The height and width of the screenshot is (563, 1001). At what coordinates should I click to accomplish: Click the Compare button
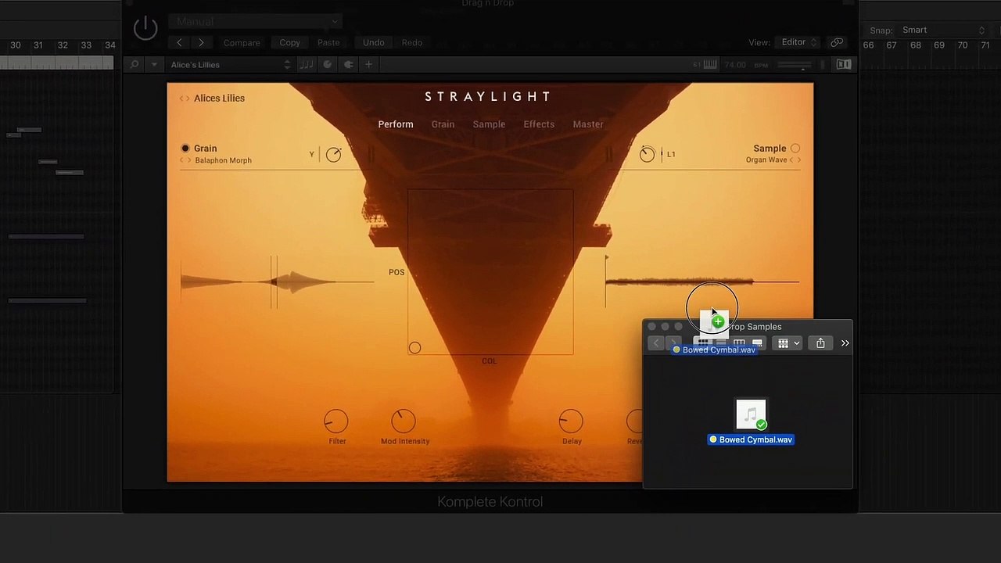242,42
